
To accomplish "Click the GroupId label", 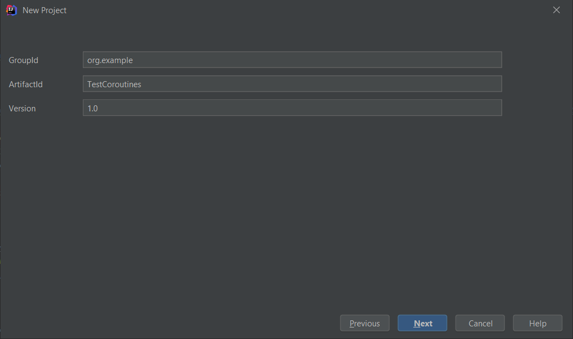I will point(24,60).
